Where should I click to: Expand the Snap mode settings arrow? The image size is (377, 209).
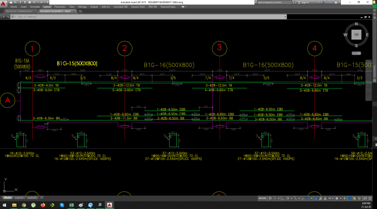279,198
